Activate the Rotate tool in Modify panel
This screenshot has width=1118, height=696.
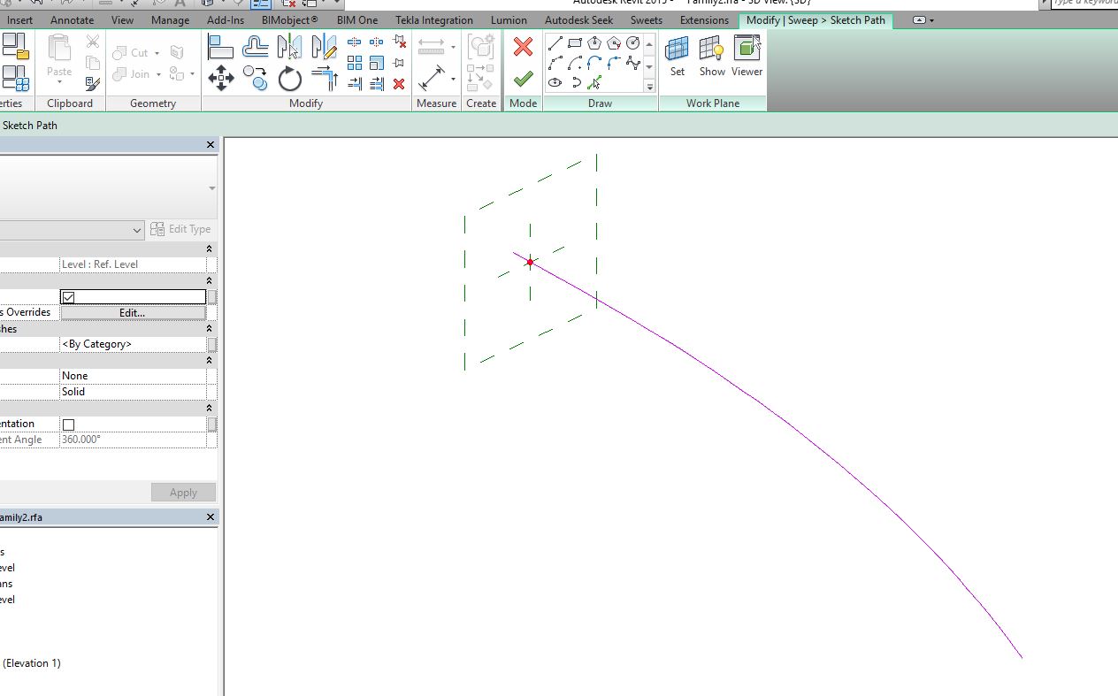[289, 80]
